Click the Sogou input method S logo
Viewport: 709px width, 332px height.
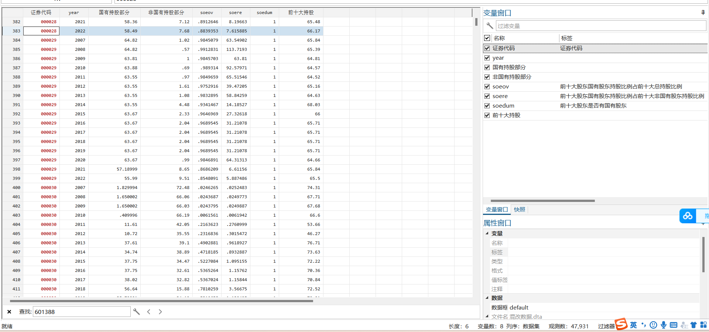click(x=621, y=324)
